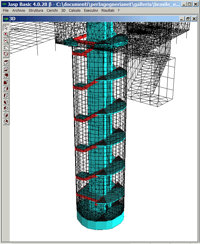Screen dimensions: 200x244
Task: Open the 3D menu
Action: click(63, 10)
